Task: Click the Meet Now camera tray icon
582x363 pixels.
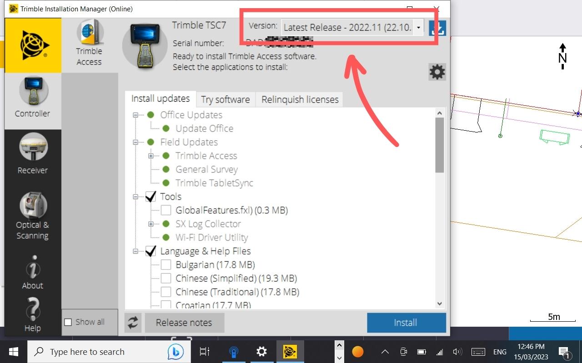Action: click(x=403, y=352)
